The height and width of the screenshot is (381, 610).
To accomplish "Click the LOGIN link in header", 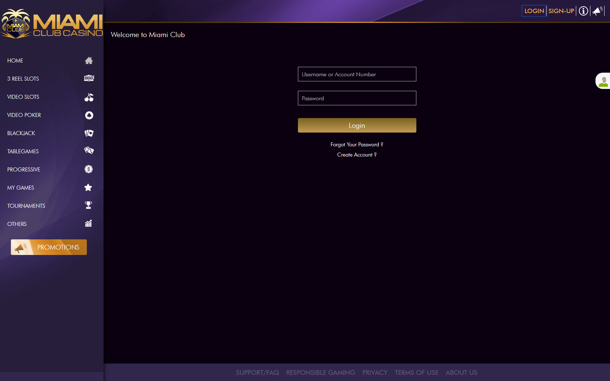I will (534, 11).
